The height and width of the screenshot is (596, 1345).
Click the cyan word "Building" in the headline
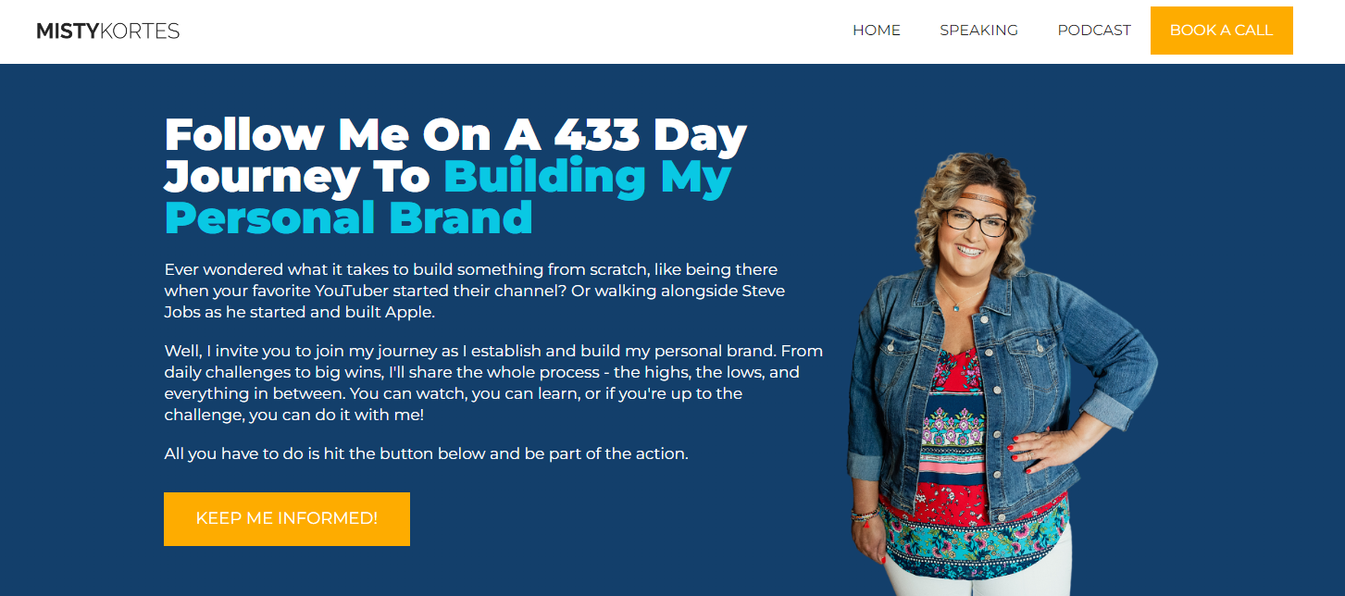pyautogui.click(x=544, y=177)
